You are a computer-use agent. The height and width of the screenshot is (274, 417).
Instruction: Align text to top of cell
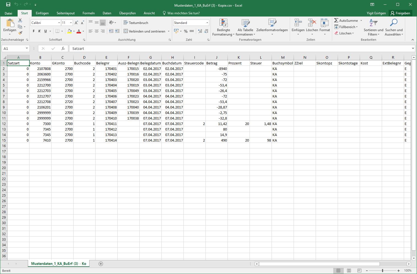click(x=90, y=23)
